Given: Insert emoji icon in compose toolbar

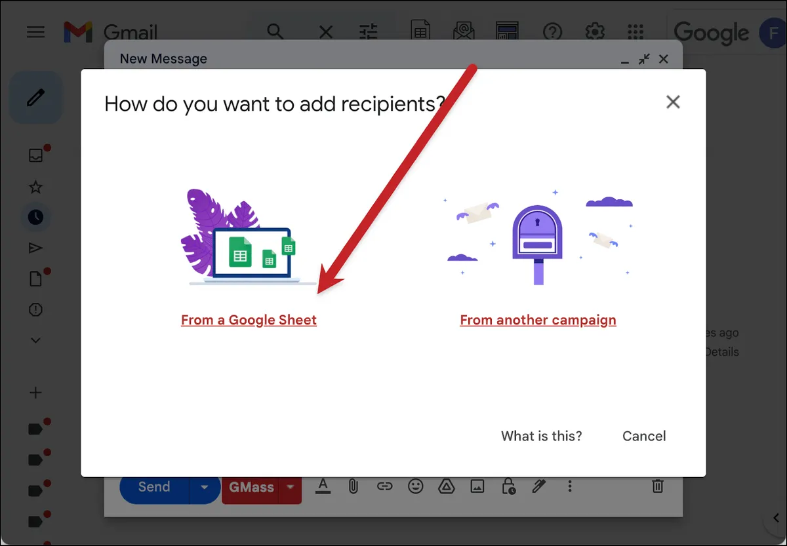Looking at the screenshot, I should tap(415, 486).
